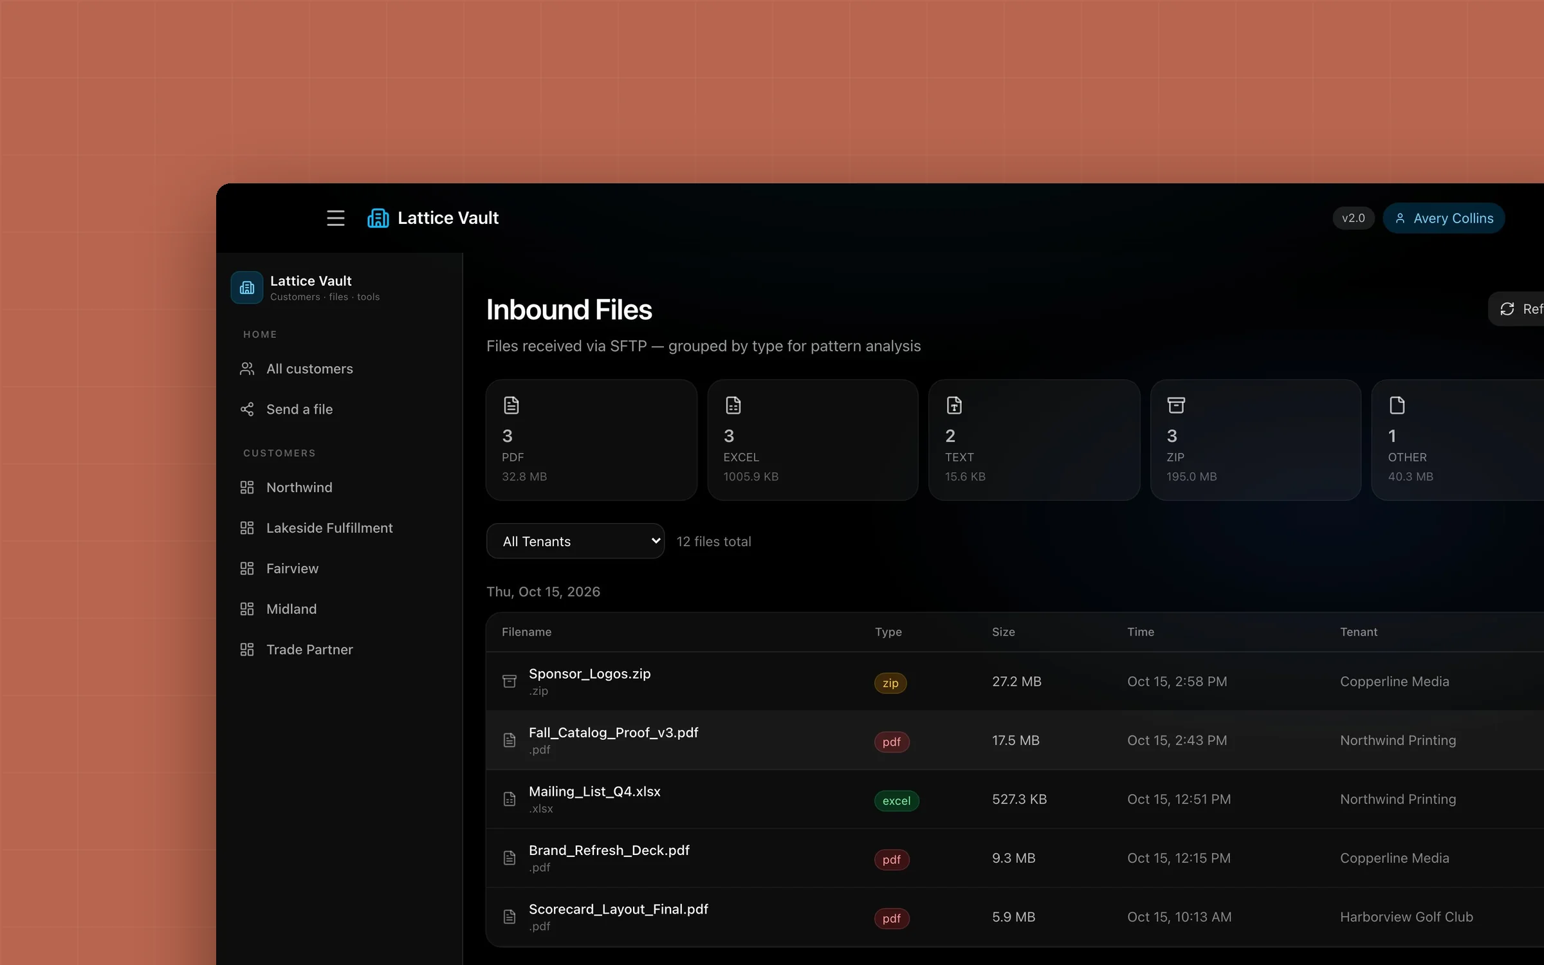Click the 27.2 MB size value
Image resolution: width=1544 pixels, height=965 pixels.
coord(1016,681)
